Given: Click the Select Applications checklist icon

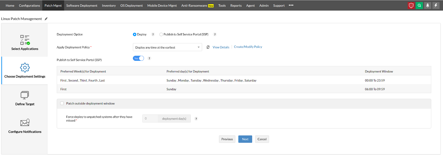Looking at the screenshot, I should [25, 40].
